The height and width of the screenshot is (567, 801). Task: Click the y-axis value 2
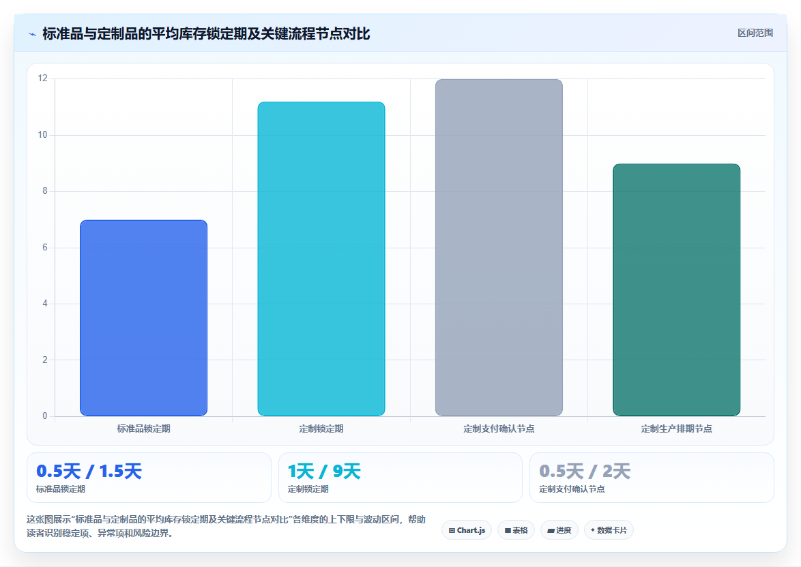pyautogui.click(x=45, y=360)
